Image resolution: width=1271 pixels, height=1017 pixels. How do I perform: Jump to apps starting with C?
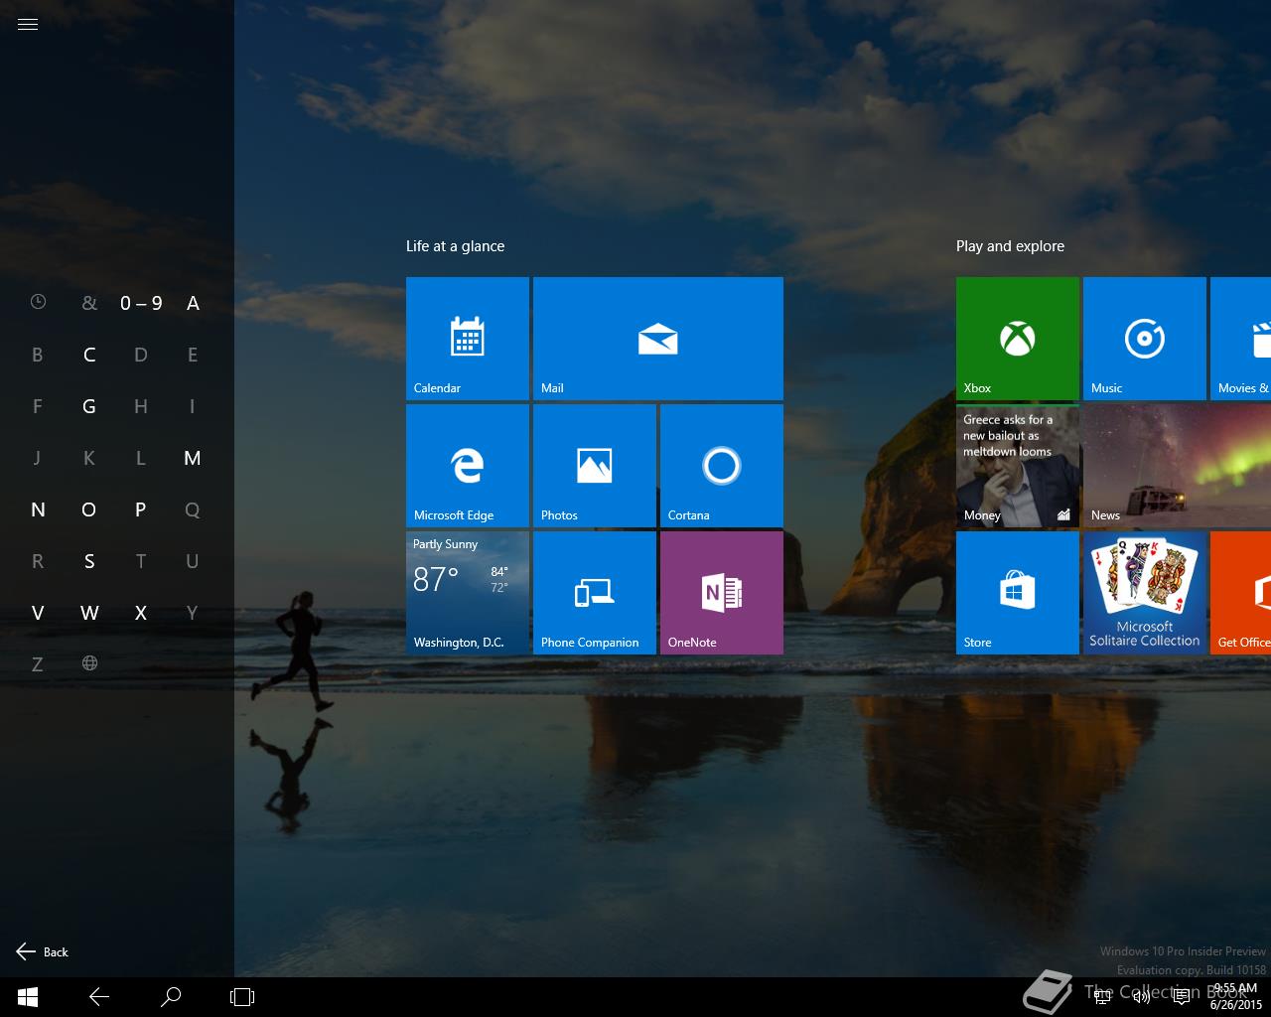click(x=89, y=355)
